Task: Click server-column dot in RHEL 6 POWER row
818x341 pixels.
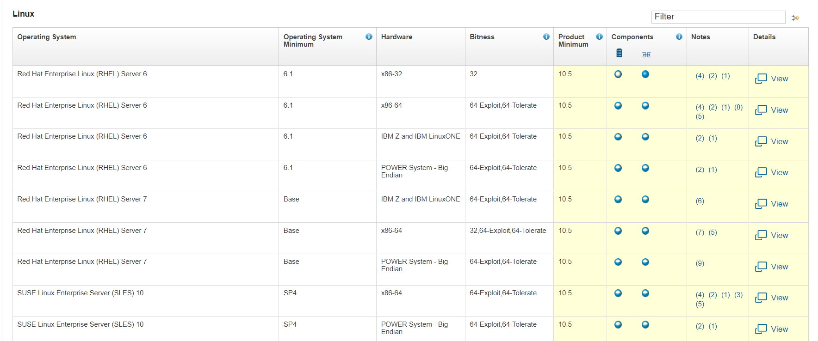Action: pos(618,168)
